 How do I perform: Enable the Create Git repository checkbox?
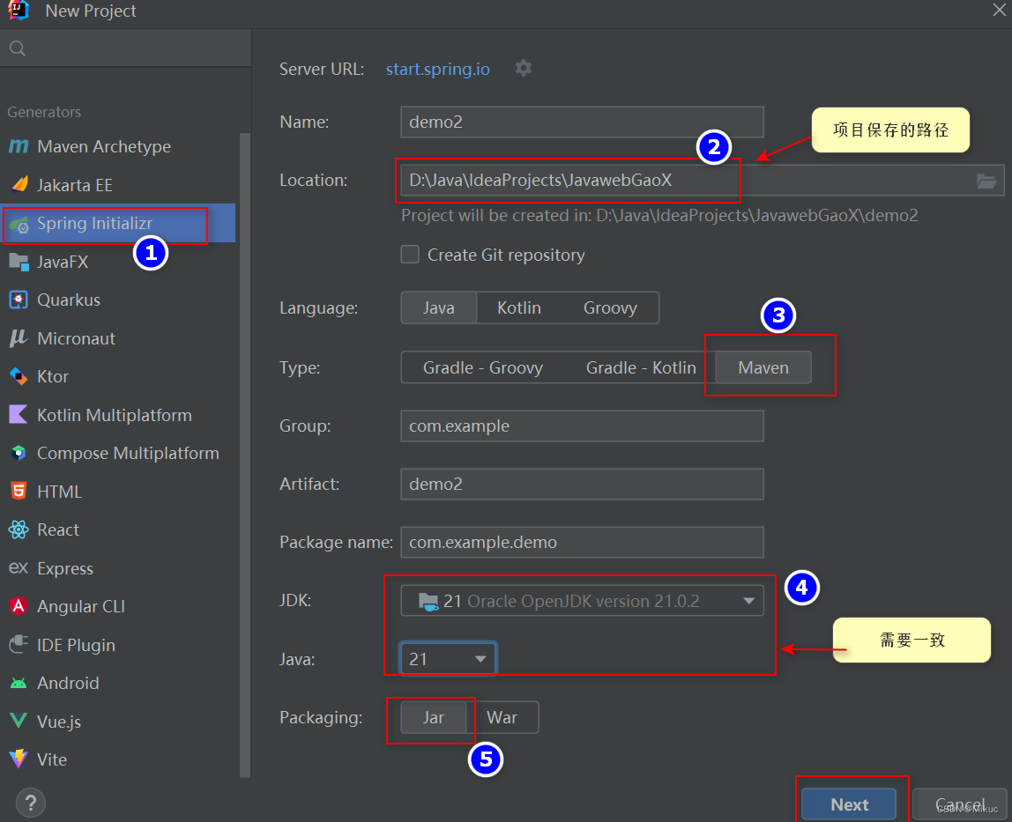point(409,254)
